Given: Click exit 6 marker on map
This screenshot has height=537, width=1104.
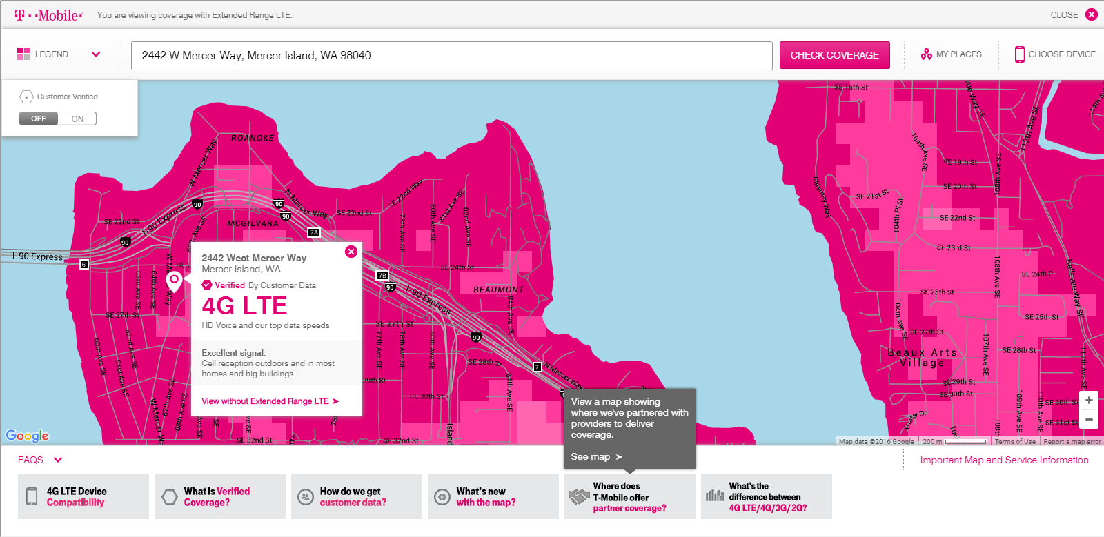Looking at the screenshot, I should coord(84,265).
